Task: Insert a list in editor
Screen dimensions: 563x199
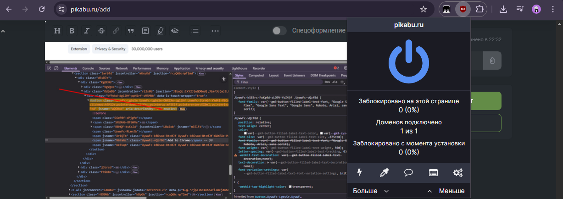Action: 195,31
